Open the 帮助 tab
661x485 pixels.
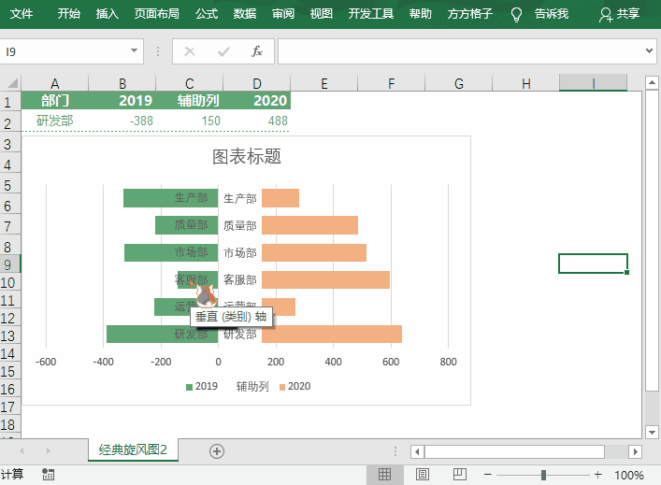(421, 14)
